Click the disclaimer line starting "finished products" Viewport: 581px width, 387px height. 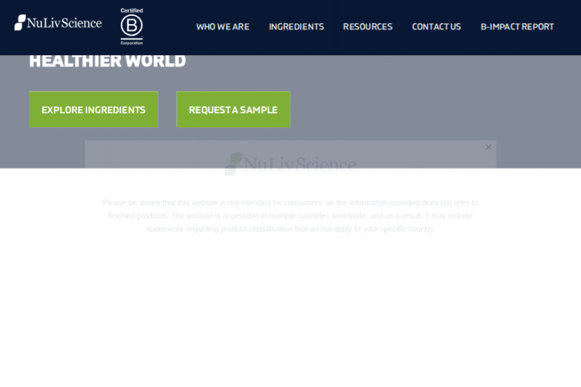[x=290, y=215]
